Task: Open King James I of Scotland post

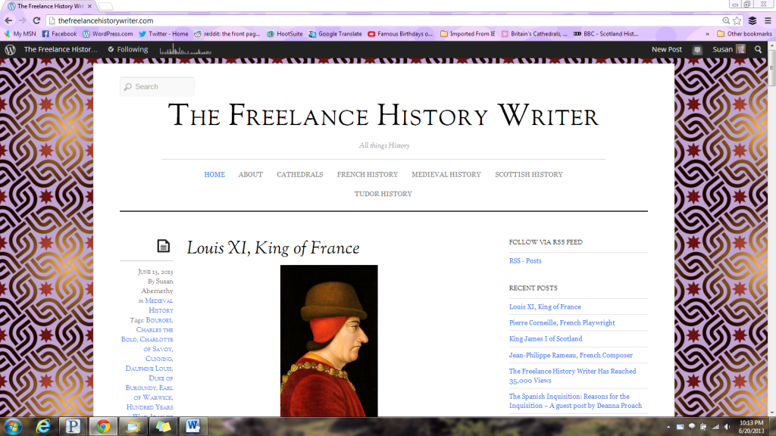Action: point(546,338)
